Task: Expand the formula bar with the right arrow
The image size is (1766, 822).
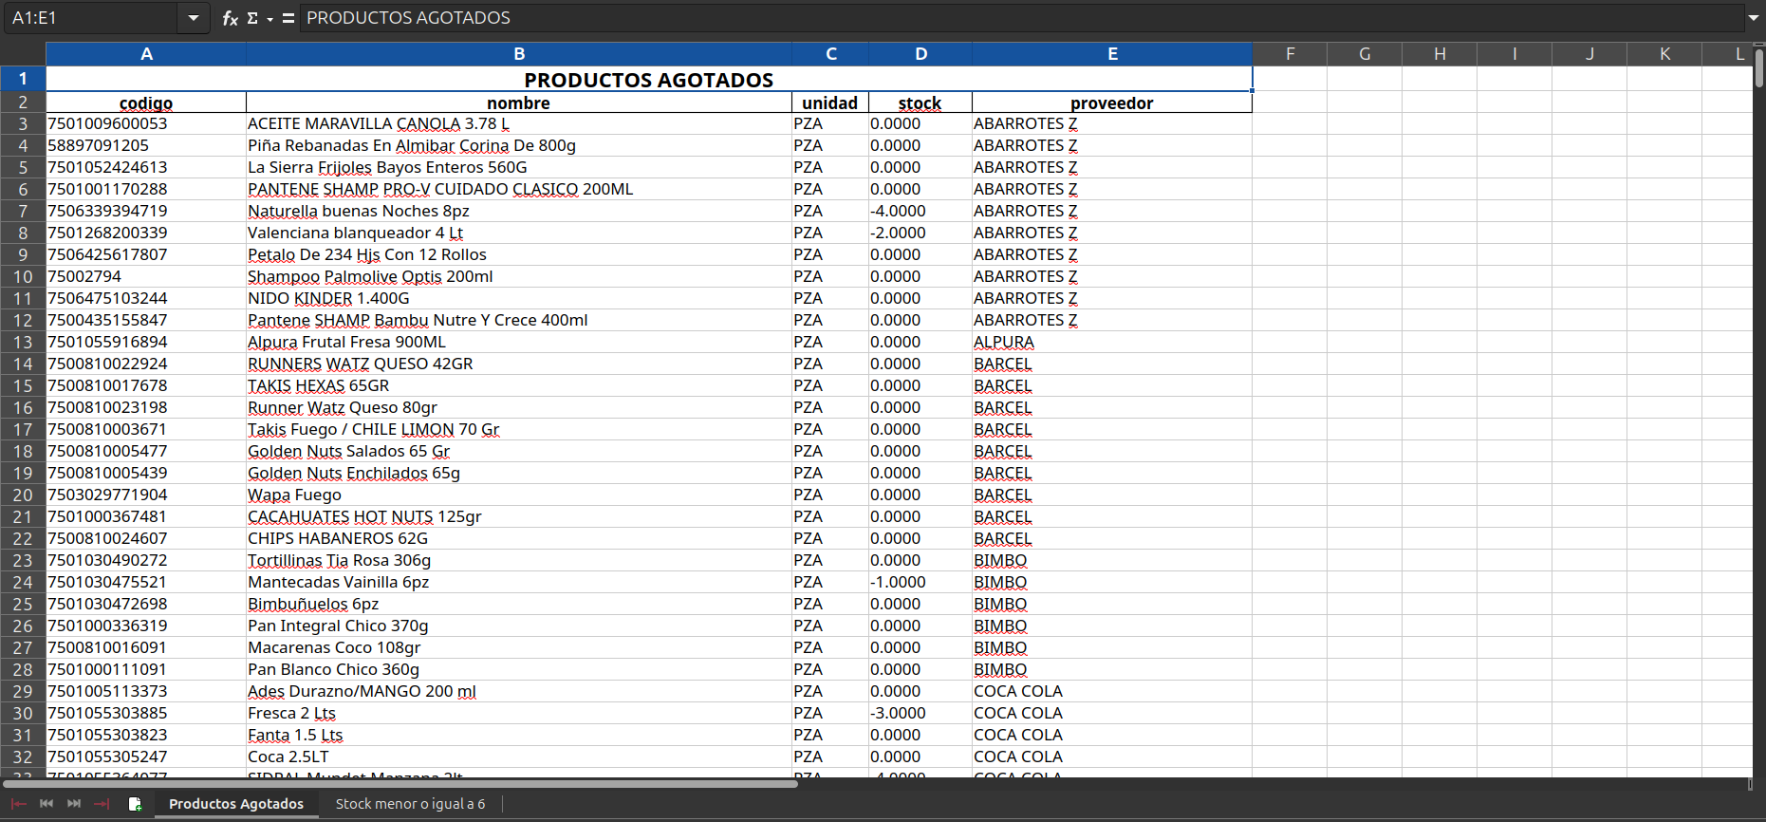Action: coord(1754,18)
